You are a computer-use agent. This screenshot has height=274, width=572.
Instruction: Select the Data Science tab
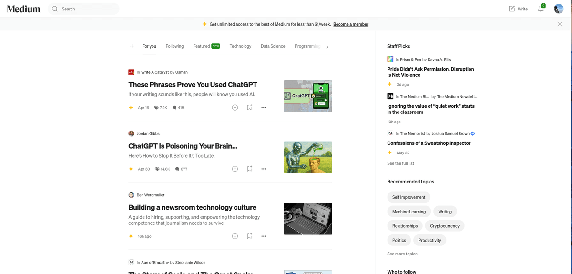[x=273, y=46]
